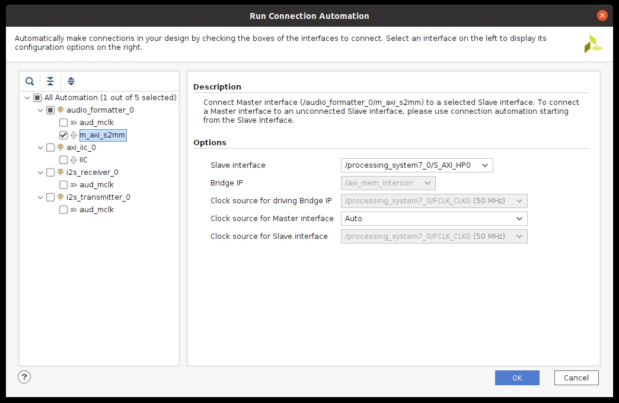Uncheck the m_axi_s2mm checkbox

tap(63, 135)
